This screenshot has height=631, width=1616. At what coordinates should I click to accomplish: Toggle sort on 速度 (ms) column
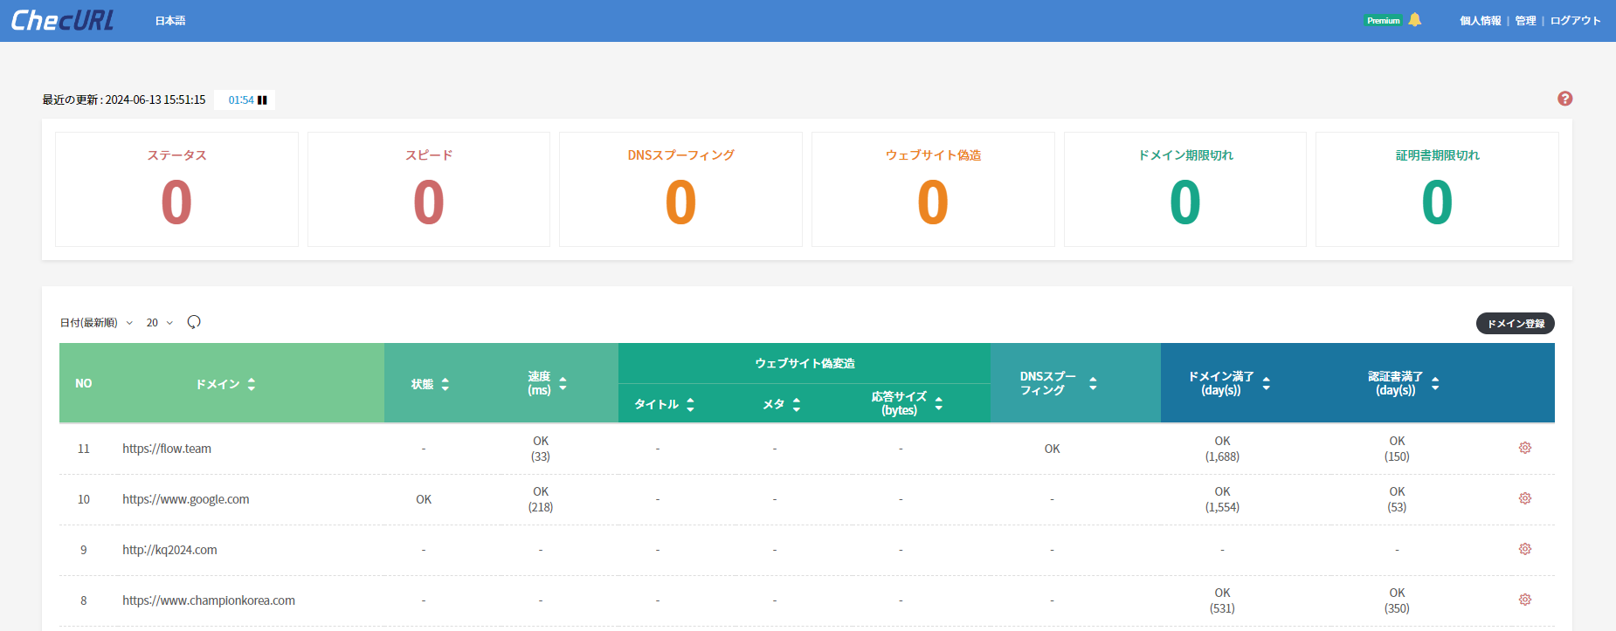563,384
